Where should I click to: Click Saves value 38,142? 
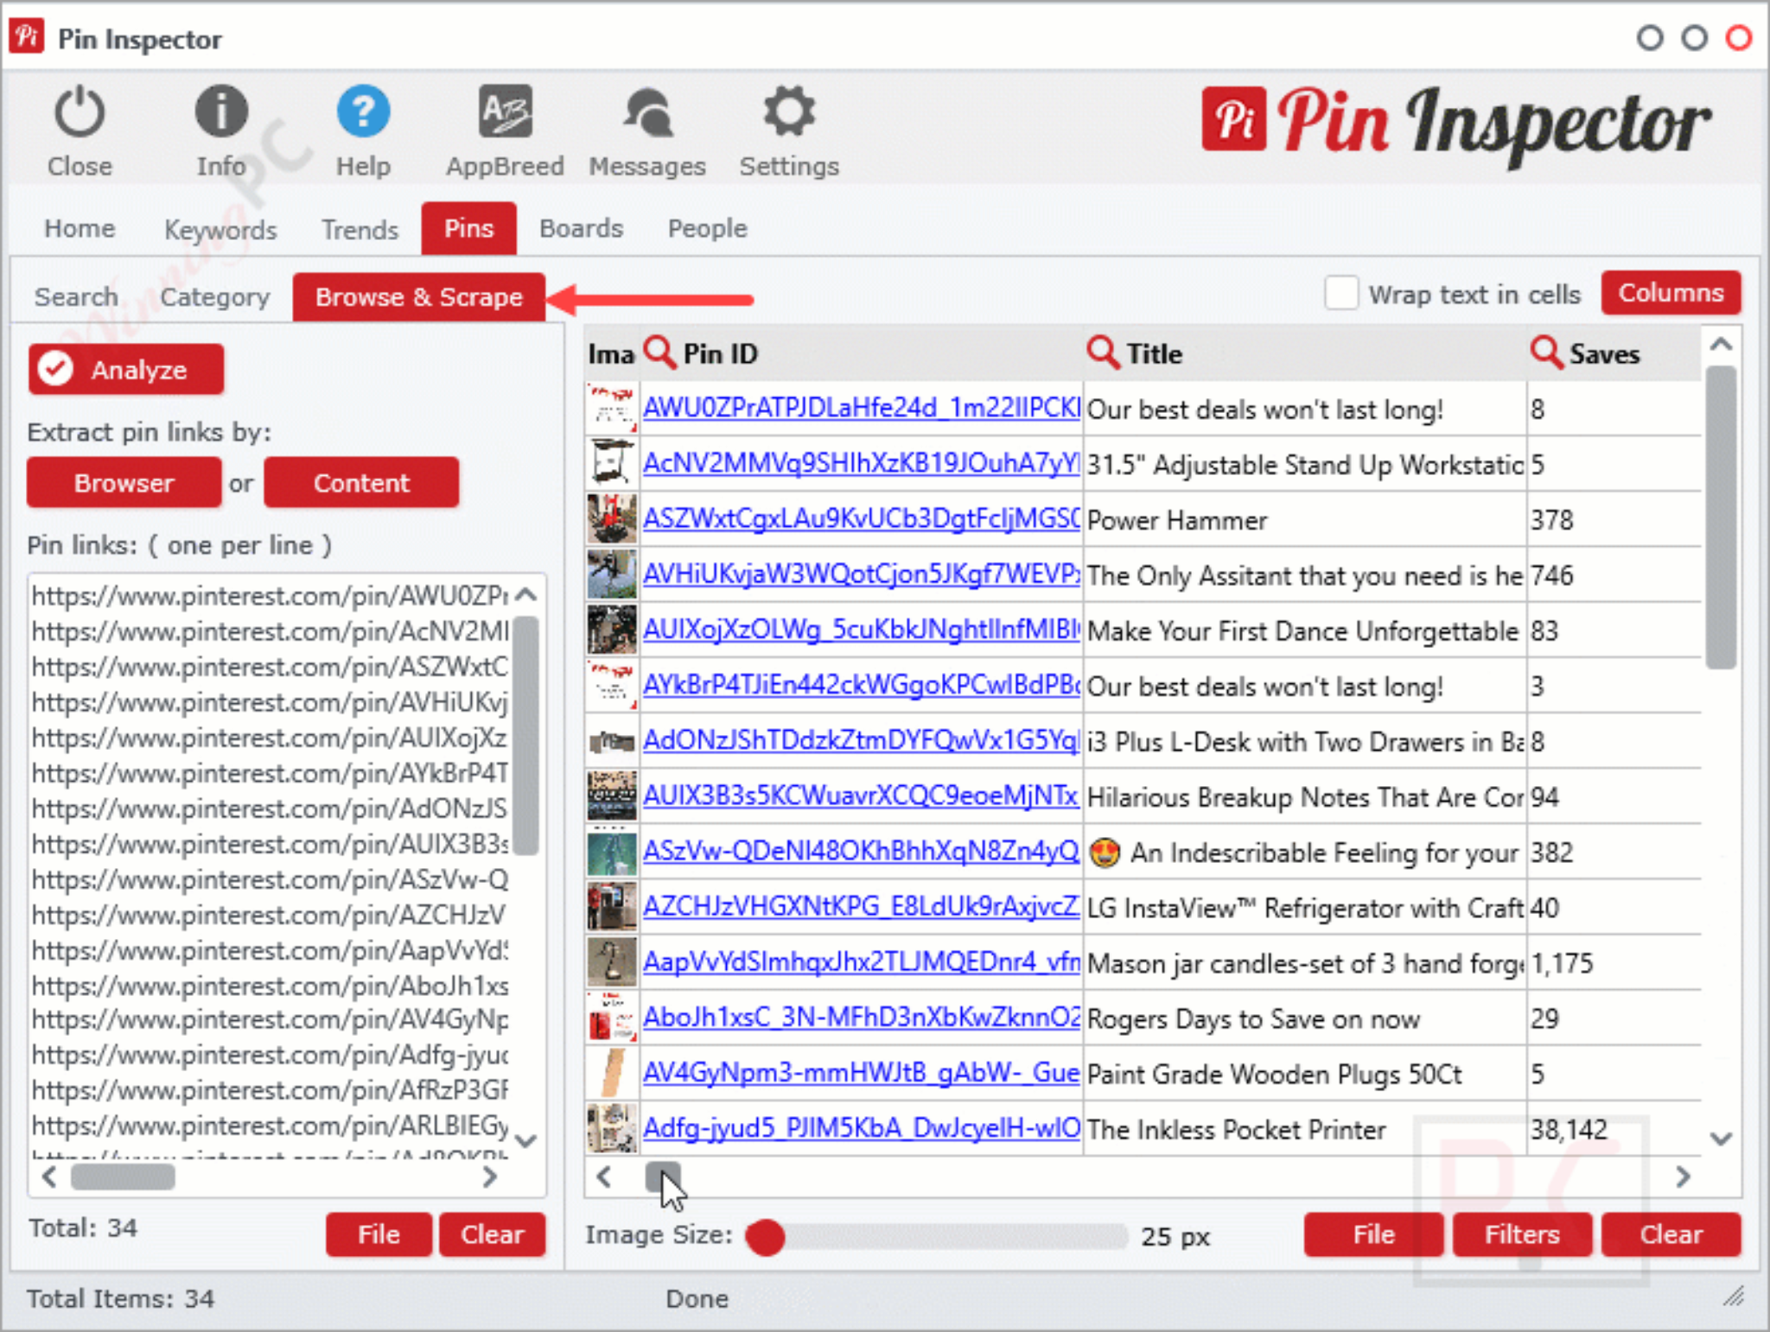click(1569, 1129)
